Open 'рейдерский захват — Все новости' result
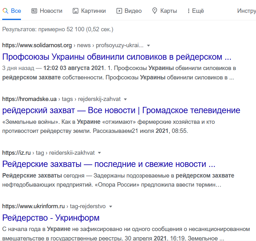The image size is (256, 241). tap(121, 110)
